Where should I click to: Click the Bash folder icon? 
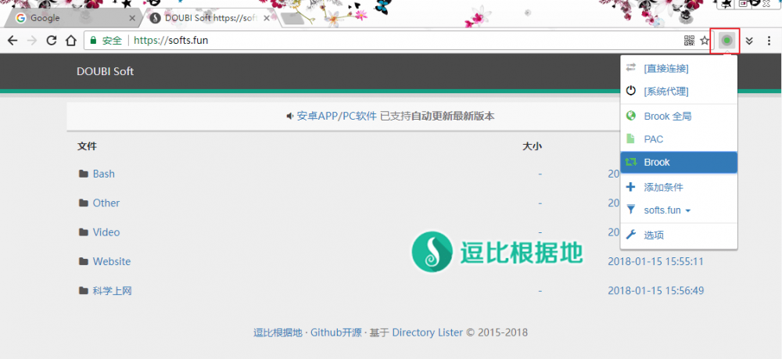coord(83,174)
